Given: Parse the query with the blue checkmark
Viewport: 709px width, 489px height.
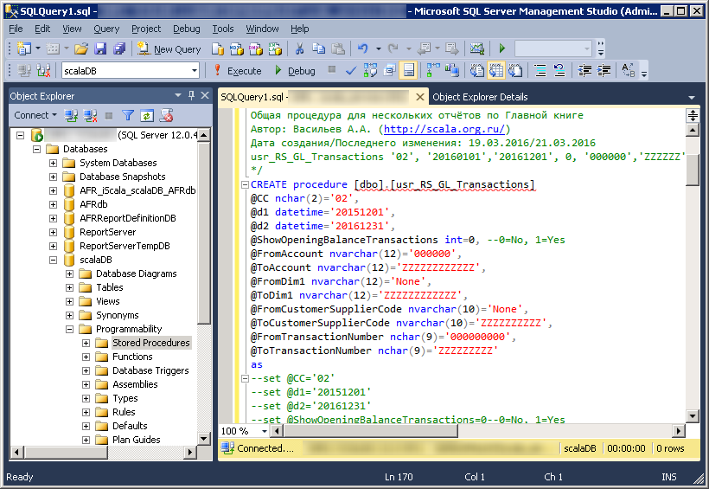Looking at the screenshot, I should pos(351,71).
